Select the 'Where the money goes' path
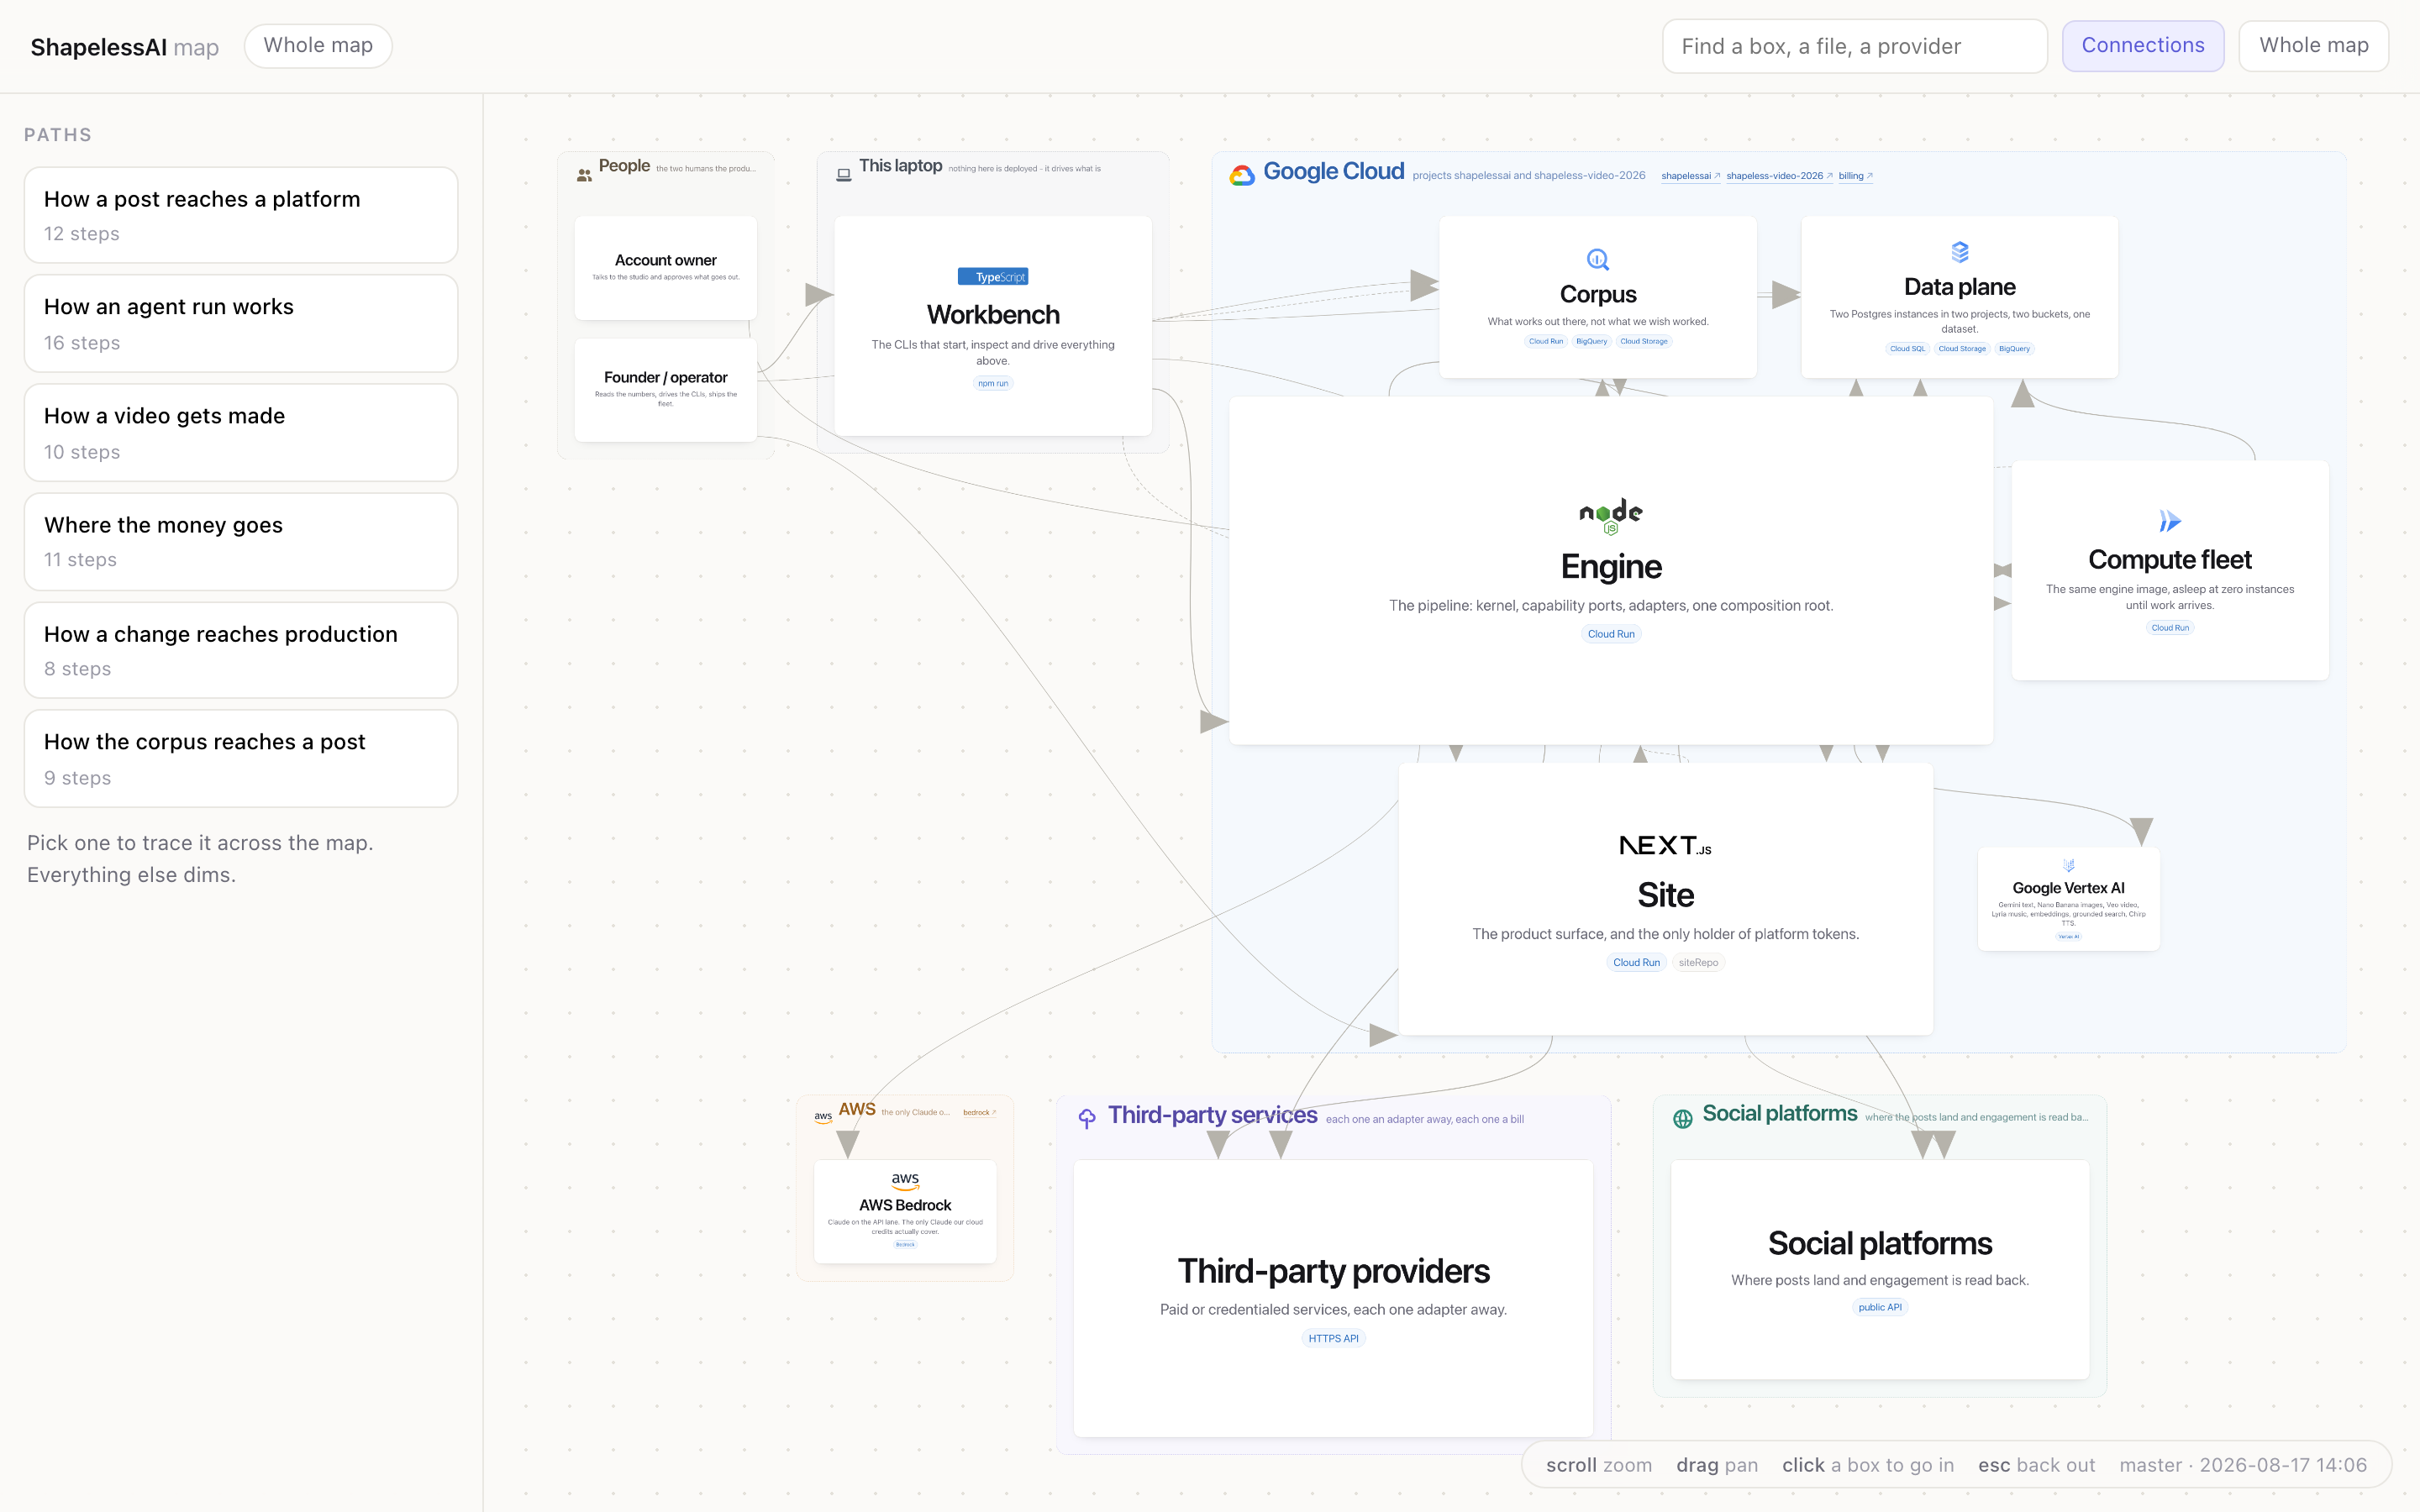 (241, 542)
